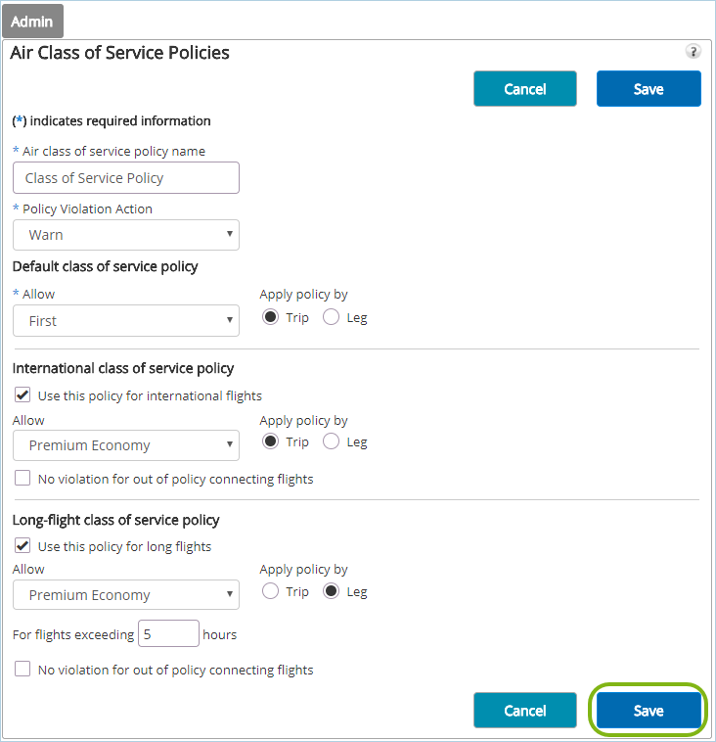
Task: Expand the default Allow dropdown showing First
Action: (126, 321)
